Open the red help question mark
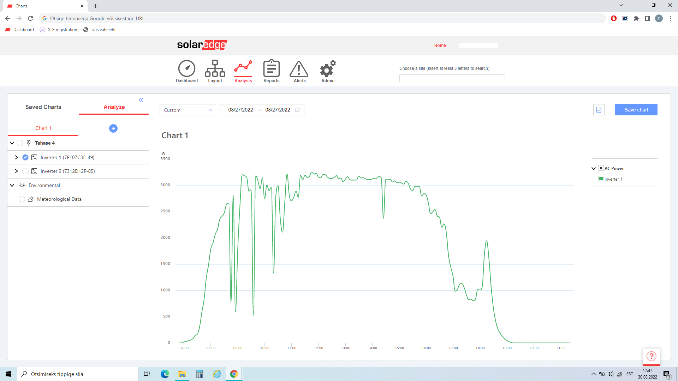This screenshot has width=678, height=381. click(x=651, y=356)
